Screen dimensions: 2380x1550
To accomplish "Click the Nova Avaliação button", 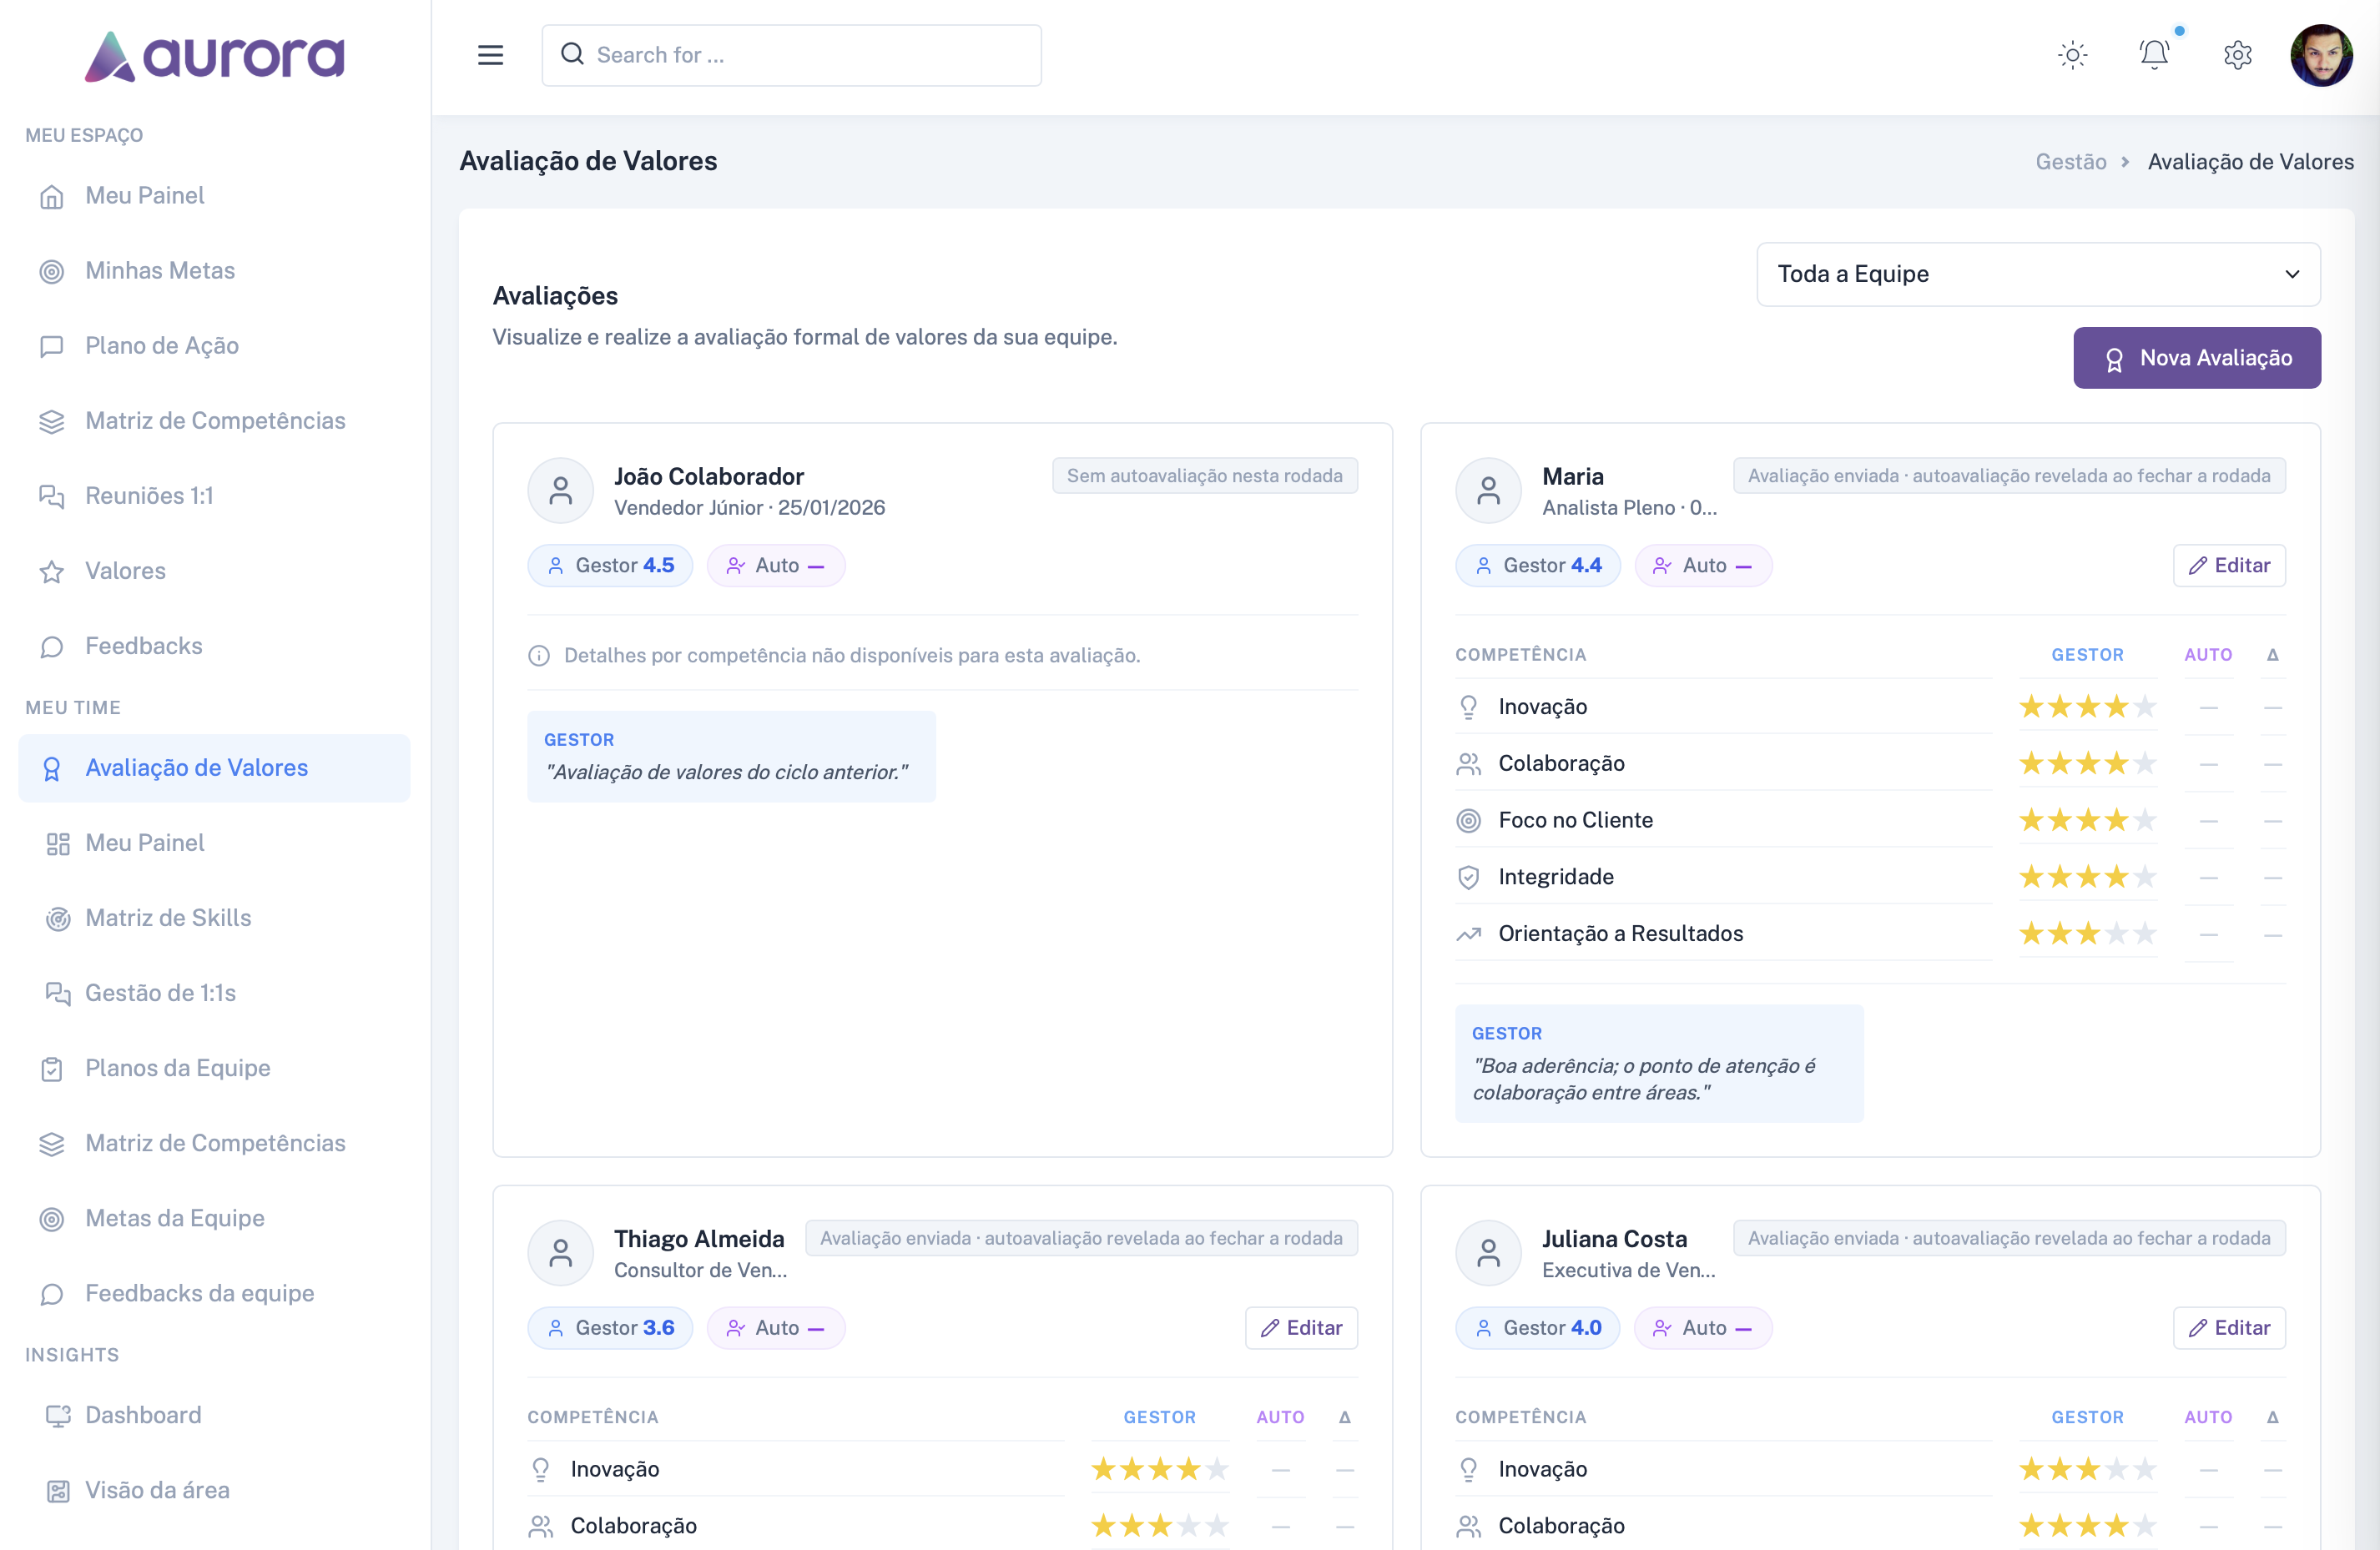I will (2196, 358).
